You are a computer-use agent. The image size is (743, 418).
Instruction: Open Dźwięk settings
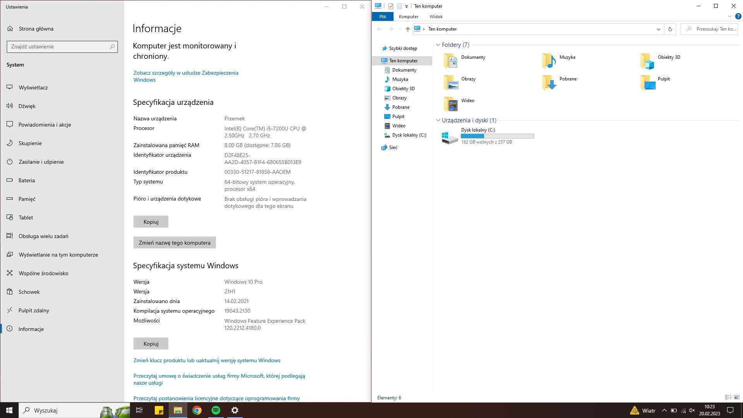pyautogui.click(x=62, y=106)
